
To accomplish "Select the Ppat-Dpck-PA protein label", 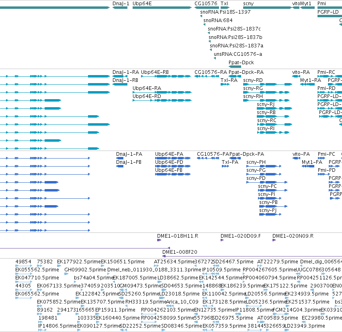I will click(x=247, y=154).
